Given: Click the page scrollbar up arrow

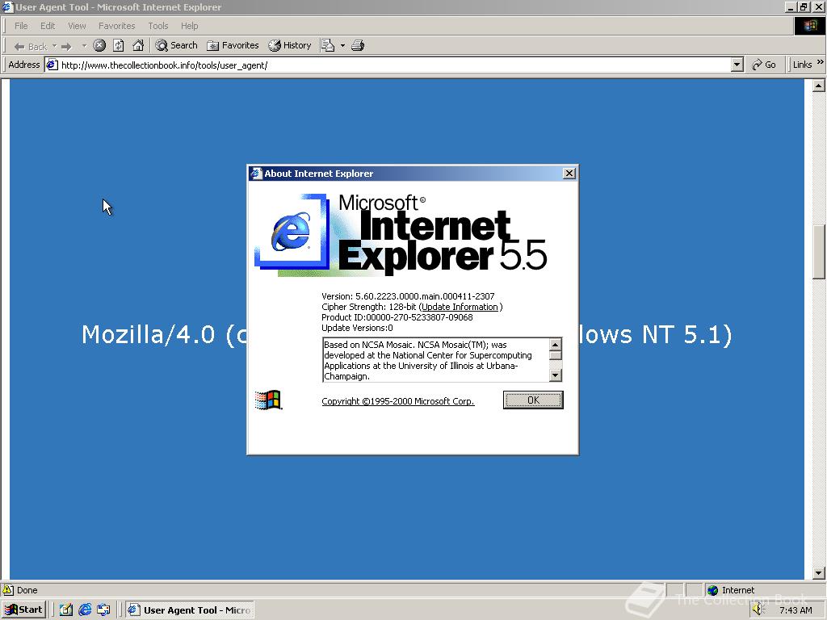Looking at the screenshot, I should click(x=819, y=86).
